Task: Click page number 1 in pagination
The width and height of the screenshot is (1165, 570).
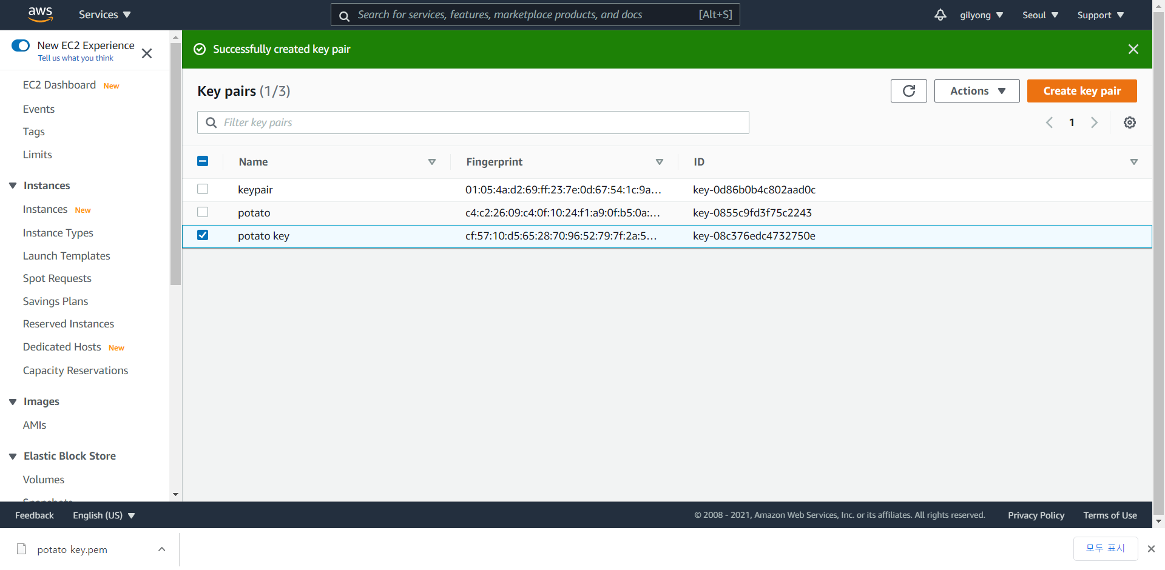Action: pyautogui.click(x=1072, y=122)
